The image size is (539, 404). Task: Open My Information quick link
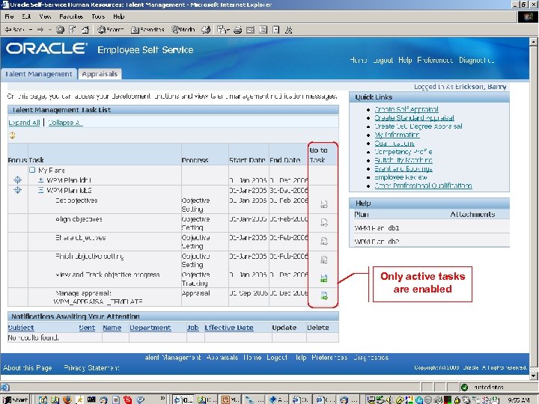(x=397, y=135)
